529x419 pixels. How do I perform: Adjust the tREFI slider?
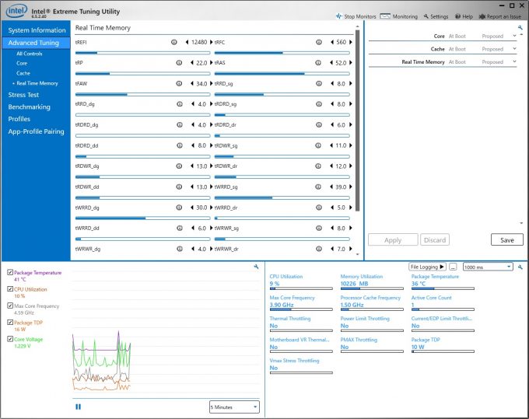pyautogui.click(x=142, y=53)
